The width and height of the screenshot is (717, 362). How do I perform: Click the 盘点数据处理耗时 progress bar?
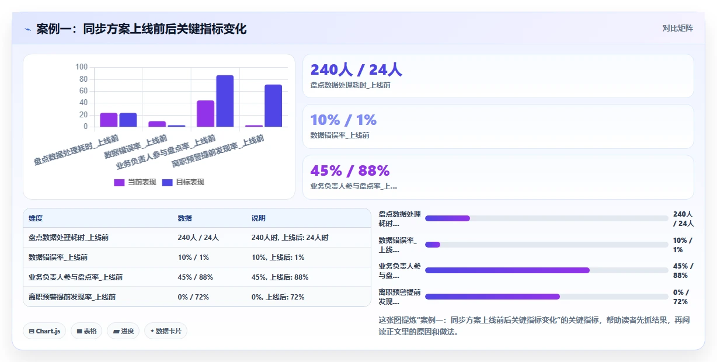coord(547,218)
